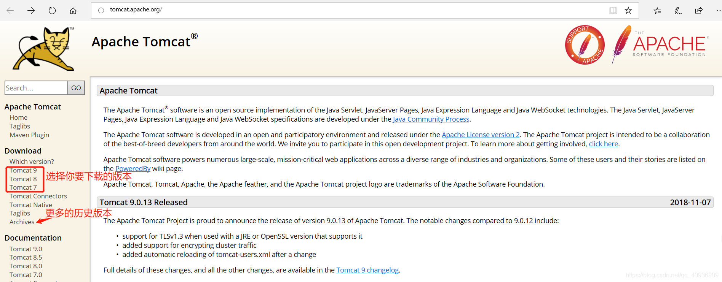Select Tomcat 8 download link
This screenshot has height=282, width=722.
23,179
